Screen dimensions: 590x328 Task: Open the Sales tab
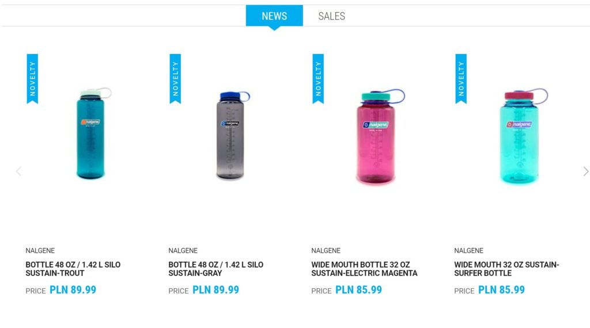point(331,16)
